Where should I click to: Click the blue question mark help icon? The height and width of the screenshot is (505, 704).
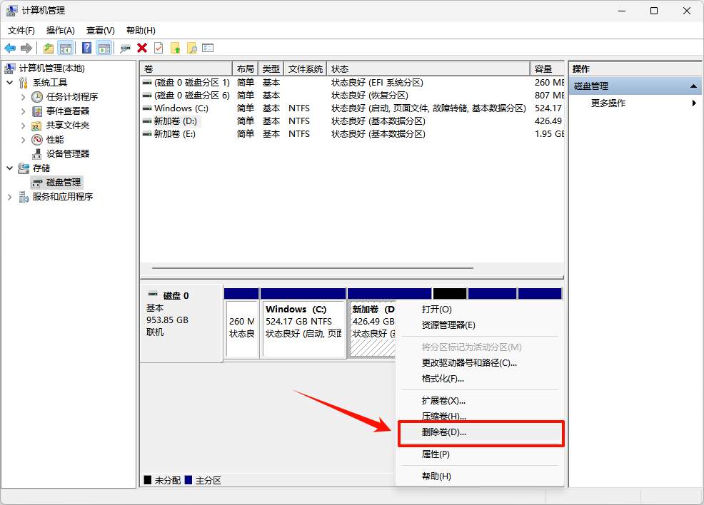click(x=86, y=48)
